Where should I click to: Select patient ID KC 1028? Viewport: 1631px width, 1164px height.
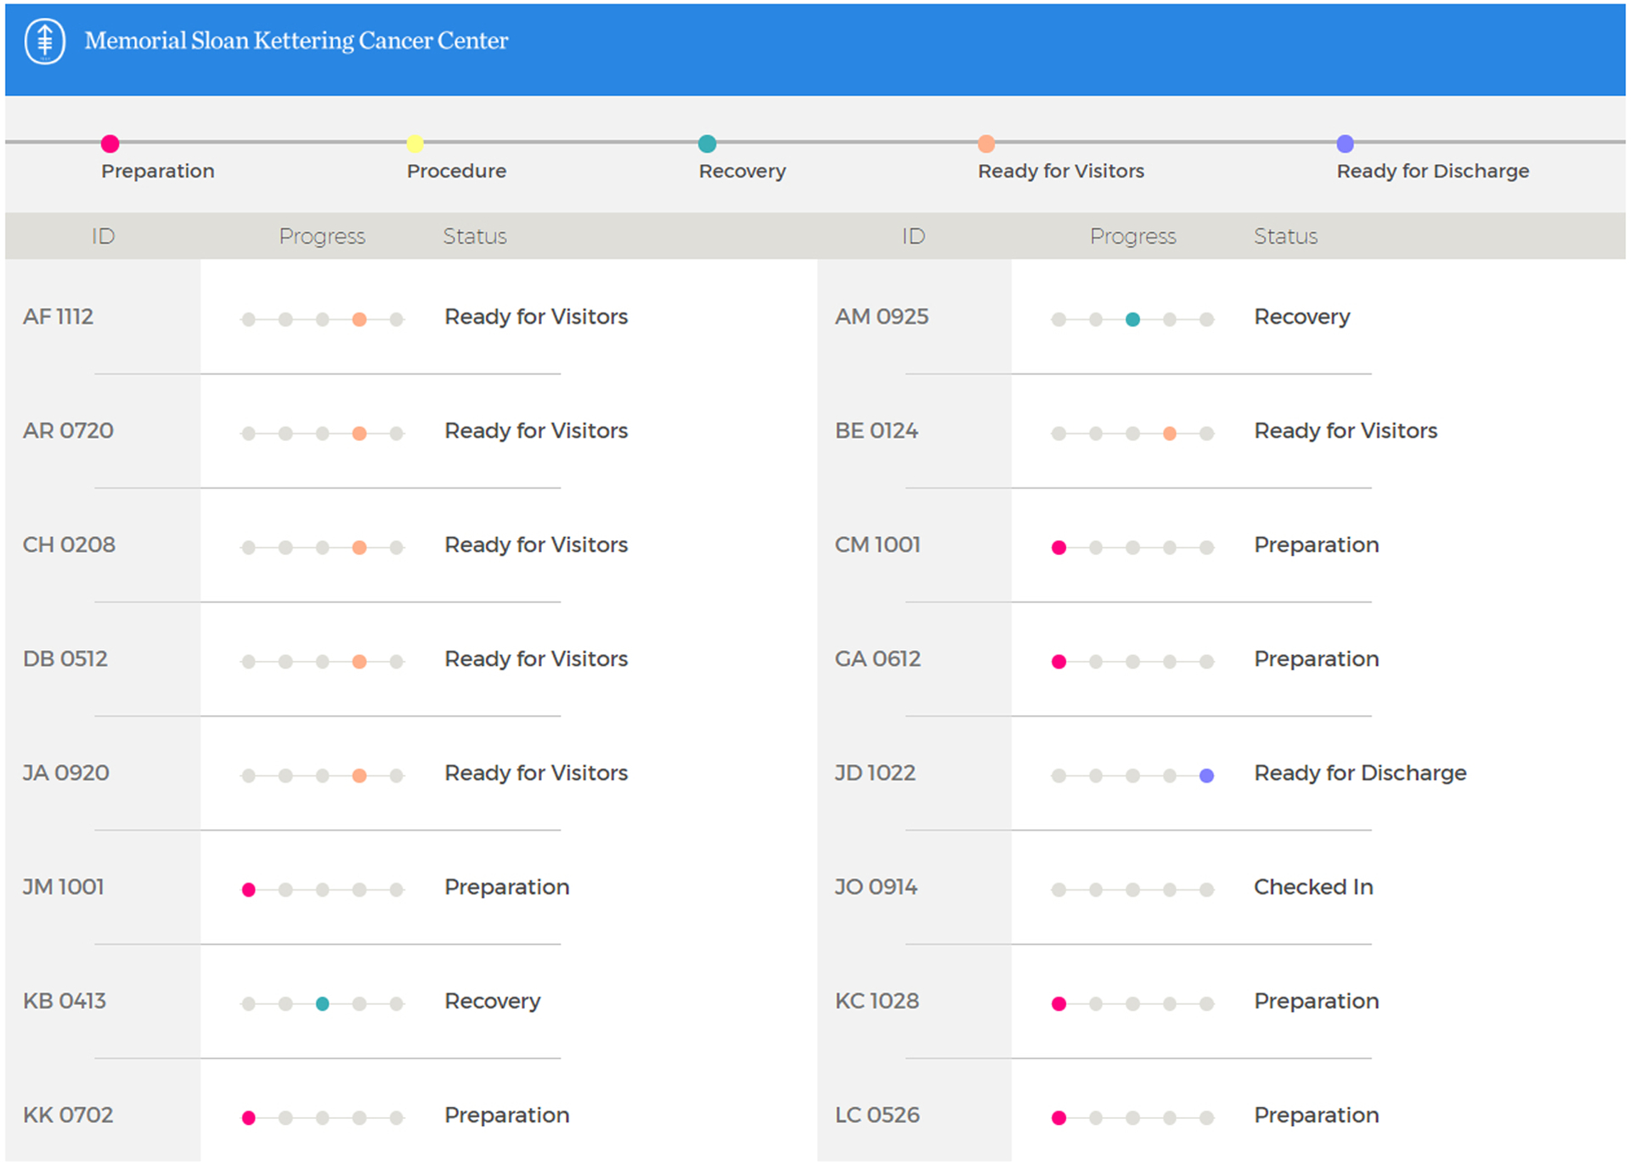point(877,1001)
